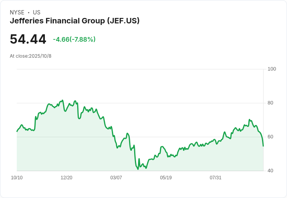
Task: Click the 80 y-axis price label
Action: point(270,103)
